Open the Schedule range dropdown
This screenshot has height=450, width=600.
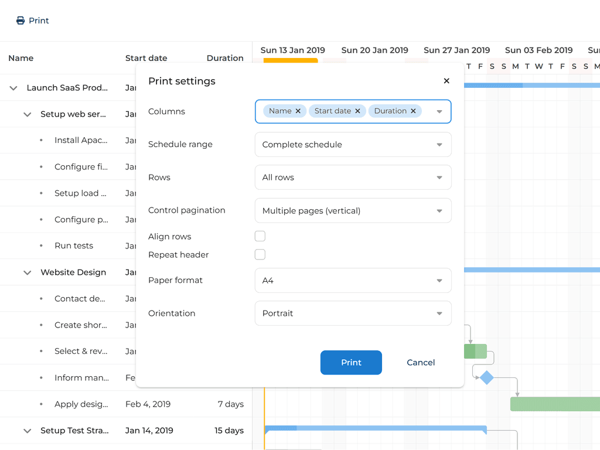(353, 145)
